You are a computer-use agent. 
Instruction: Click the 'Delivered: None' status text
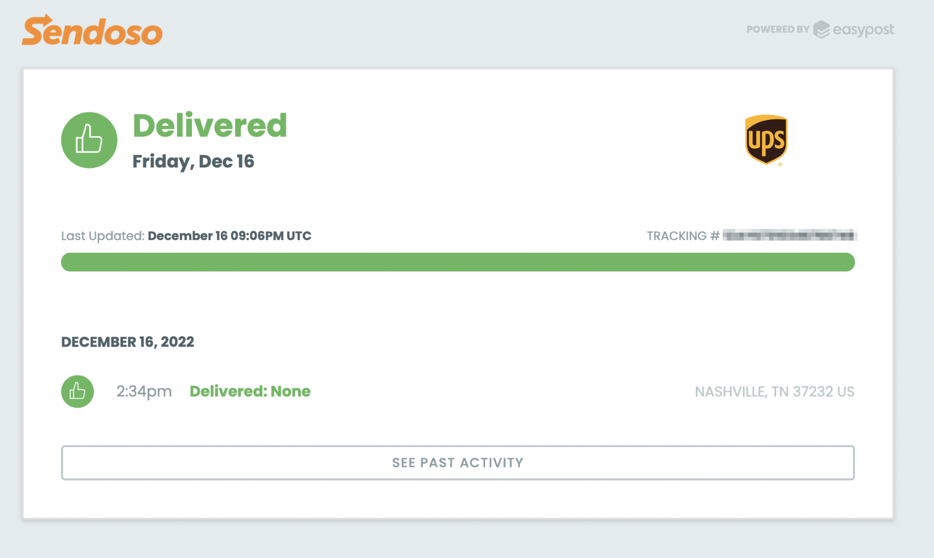250,391
